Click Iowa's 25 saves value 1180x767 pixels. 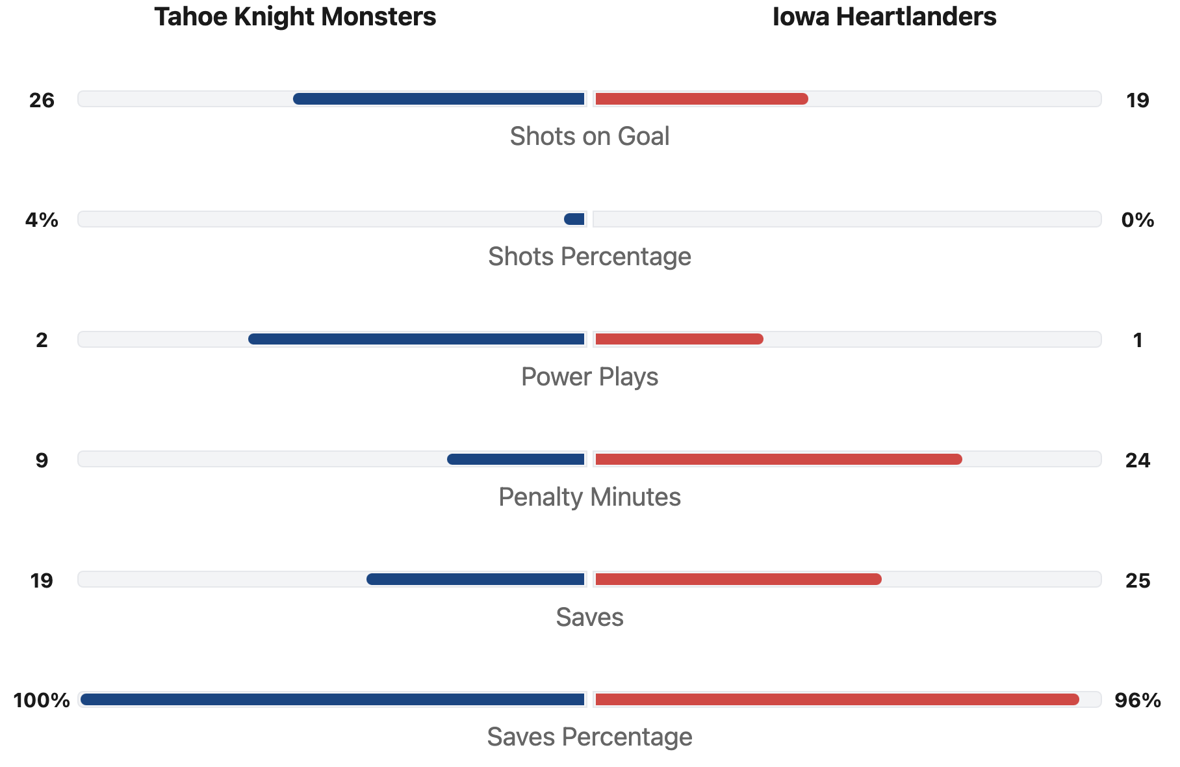pos(1137,580)
